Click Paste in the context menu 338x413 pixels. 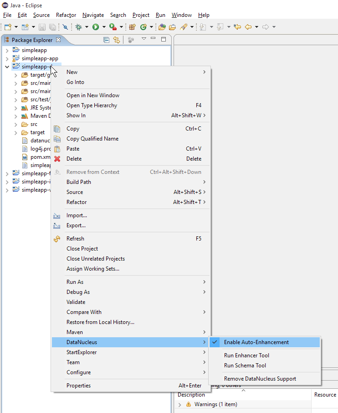(131, 149)
